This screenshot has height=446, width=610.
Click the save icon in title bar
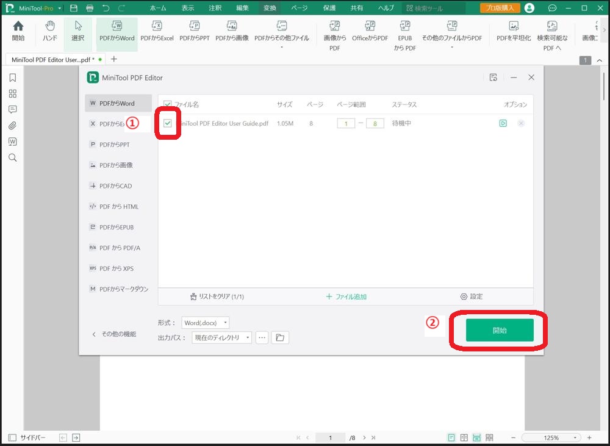click(x=74, y=8)
